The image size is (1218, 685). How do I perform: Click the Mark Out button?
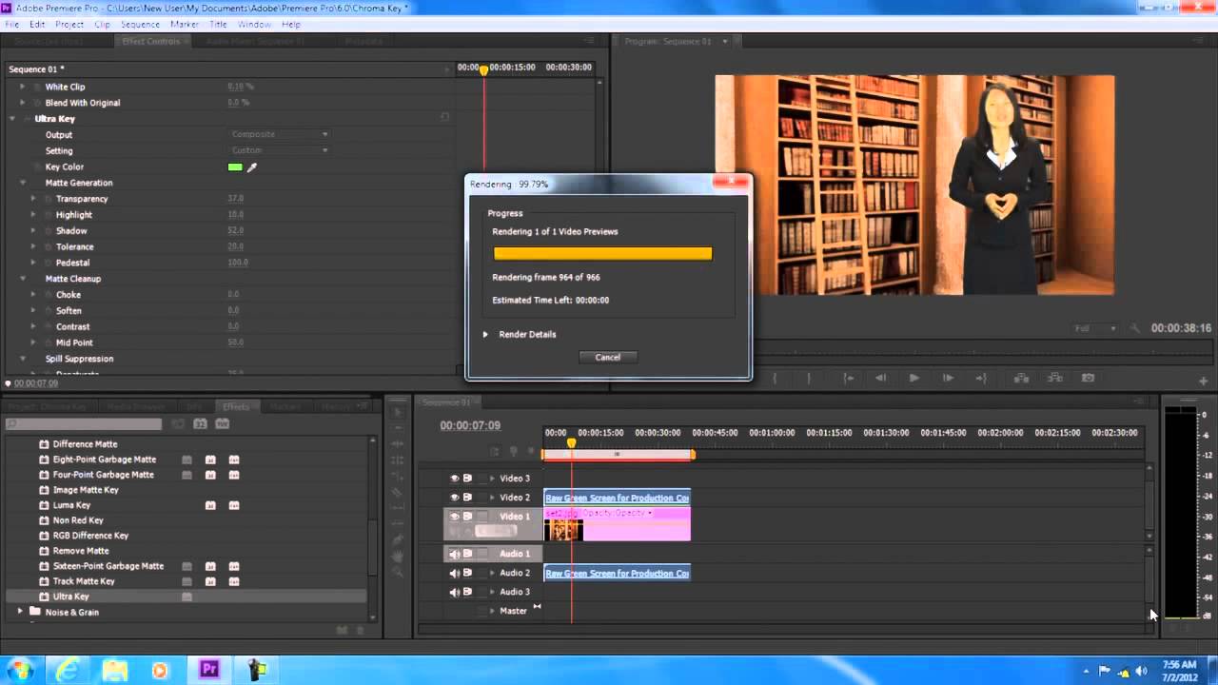pos(809,378)
